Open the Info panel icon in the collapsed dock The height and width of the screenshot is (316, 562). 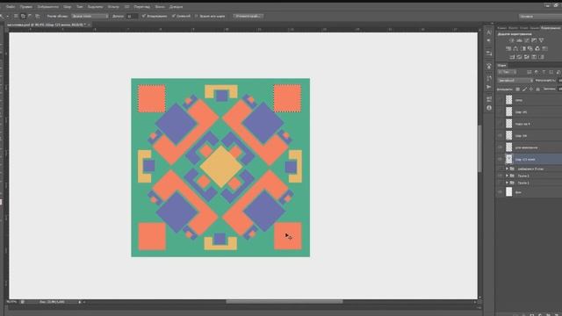pos(489,108)
